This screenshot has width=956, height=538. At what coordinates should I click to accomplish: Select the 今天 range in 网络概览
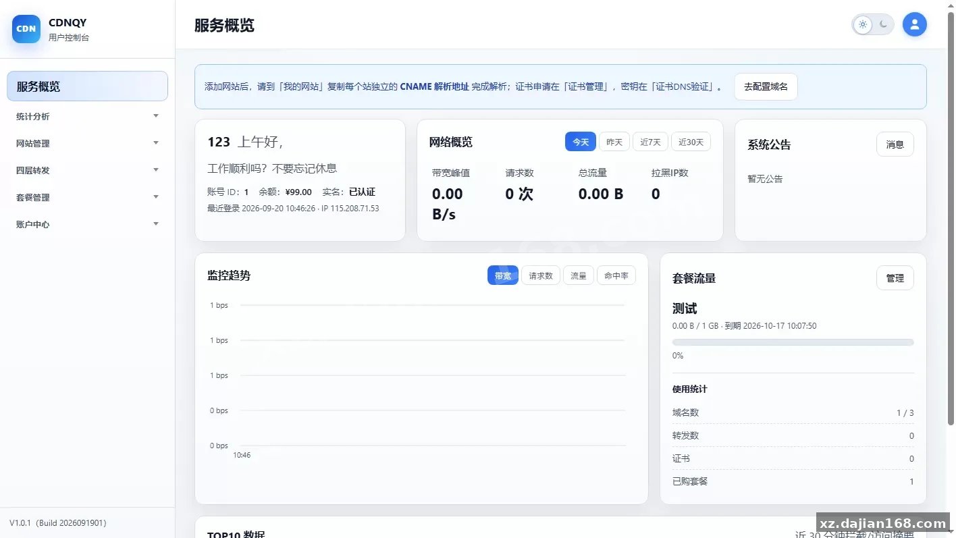pos(581,142)
